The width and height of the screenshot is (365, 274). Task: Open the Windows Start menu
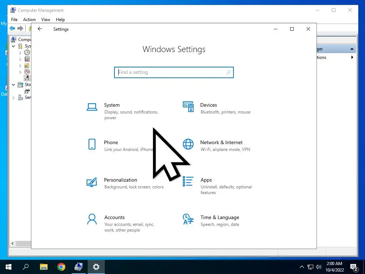click(9, 267)
